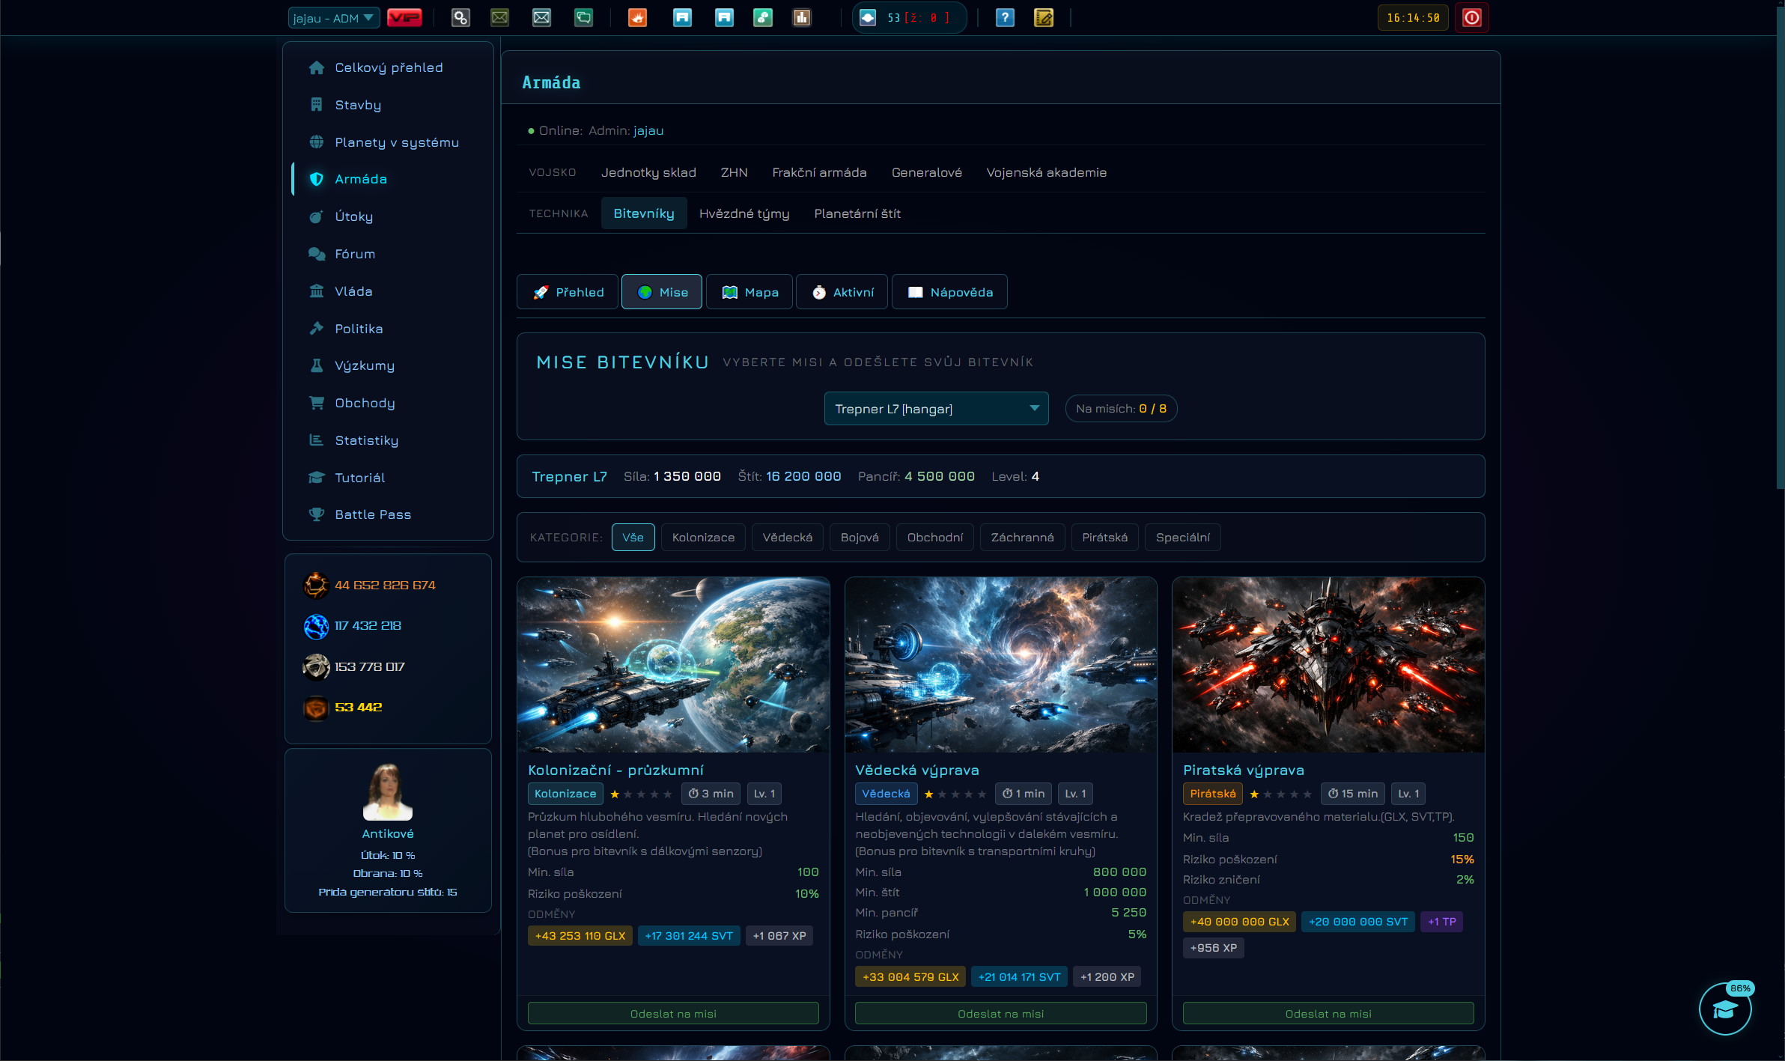Click the red VIP badge icon
1785x1061 pixels.
404,17
